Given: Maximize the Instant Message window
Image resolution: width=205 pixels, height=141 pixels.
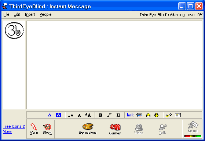Looking at the screenshot, I should pos(190,6).
